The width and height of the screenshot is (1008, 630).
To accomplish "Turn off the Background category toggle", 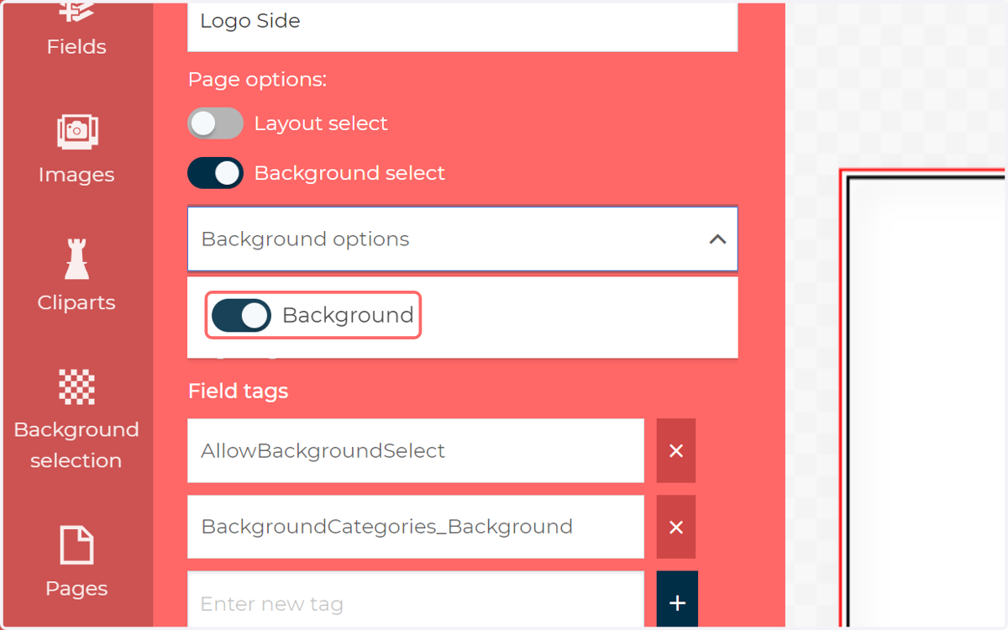I will pyautogui.click(x=241, y=315).
